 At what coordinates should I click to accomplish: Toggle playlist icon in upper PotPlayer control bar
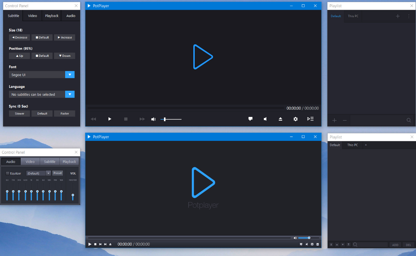pos(310,119)
